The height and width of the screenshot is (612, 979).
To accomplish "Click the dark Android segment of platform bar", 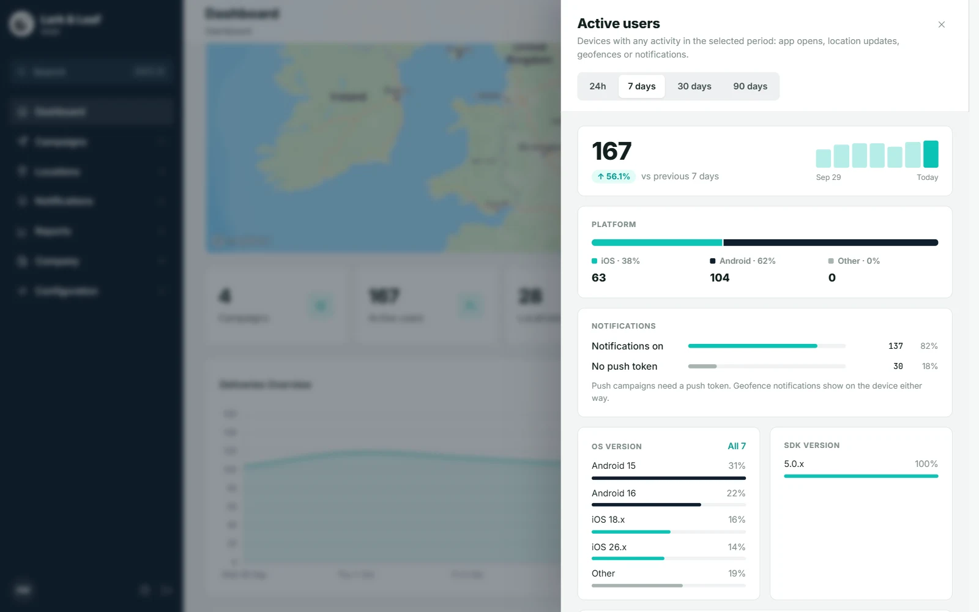I will (x=830, y=243).
